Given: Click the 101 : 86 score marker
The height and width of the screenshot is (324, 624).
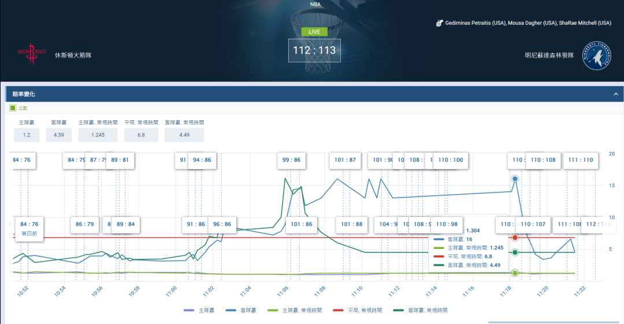Looking at the screenshot, I should click(x=301, y=225).
